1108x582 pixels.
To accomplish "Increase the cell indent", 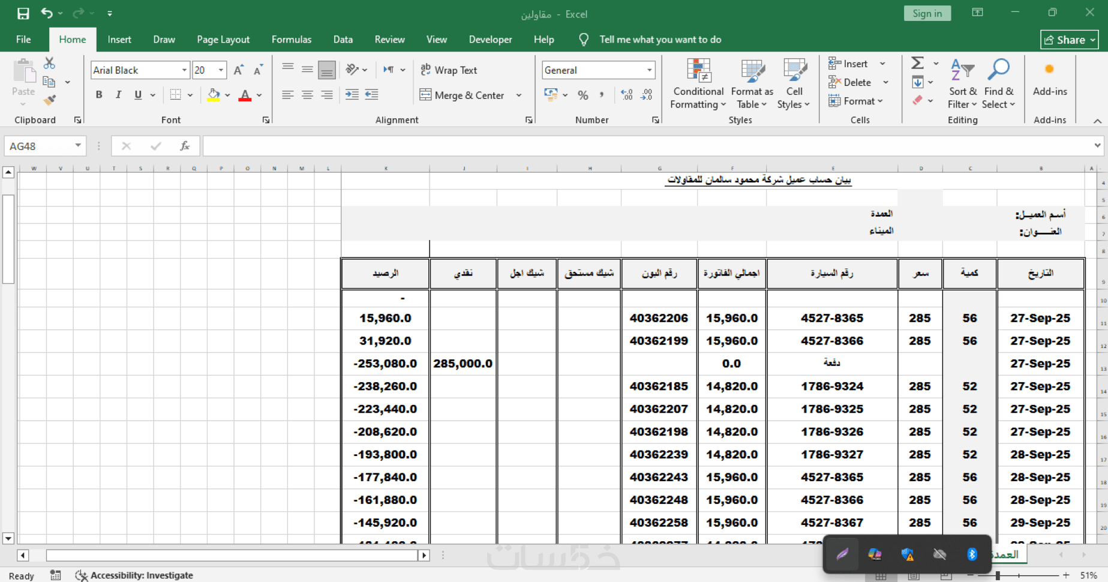I will pos(372,95).
